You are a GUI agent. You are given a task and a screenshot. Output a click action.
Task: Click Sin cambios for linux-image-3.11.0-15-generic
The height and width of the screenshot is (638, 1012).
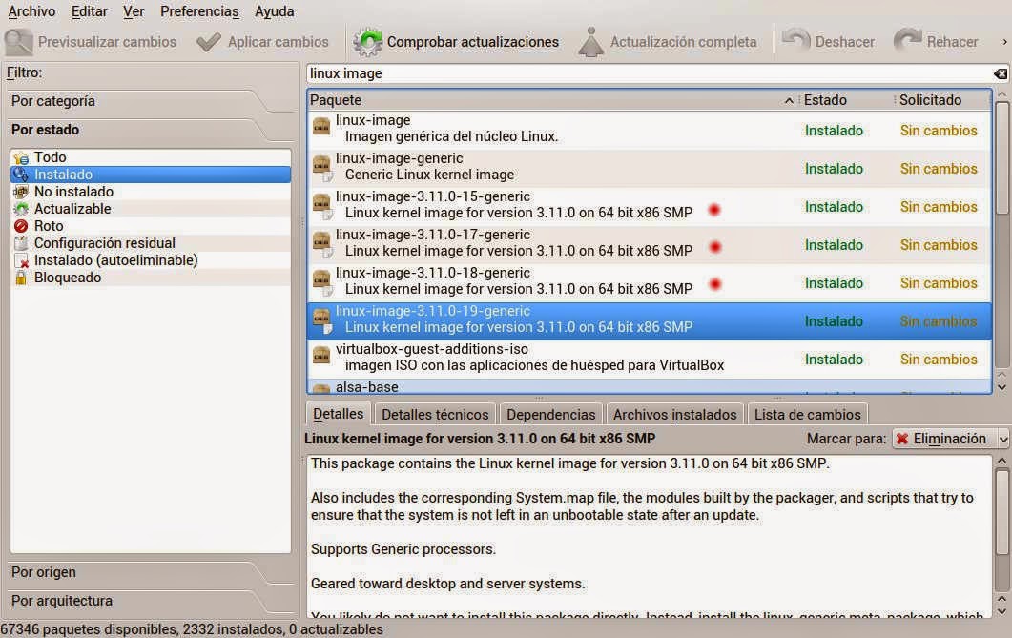tap(939, 207)
